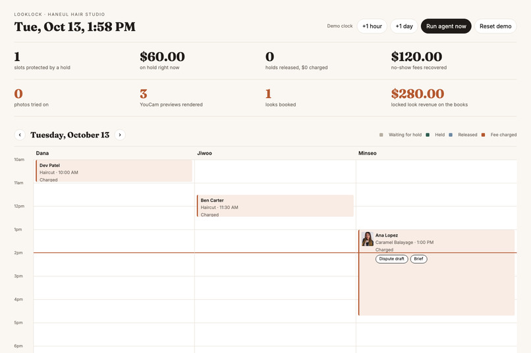Screen dimensions: 531x353
Task: Click Reset demo button
Action: (x=495, y=26)
